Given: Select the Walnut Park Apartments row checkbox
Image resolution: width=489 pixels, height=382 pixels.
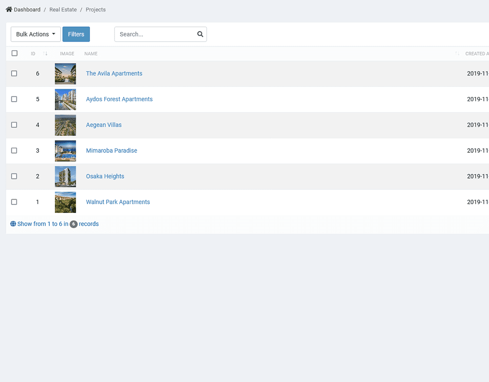Looking at the screenshot, I should [14, 202].
